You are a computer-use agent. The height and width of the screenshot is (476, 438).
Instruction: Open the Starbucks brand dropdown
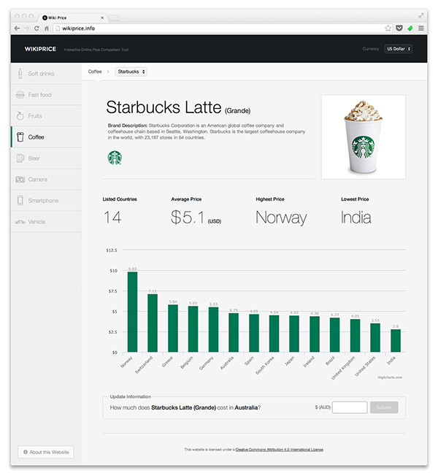[x=131, y=72]
